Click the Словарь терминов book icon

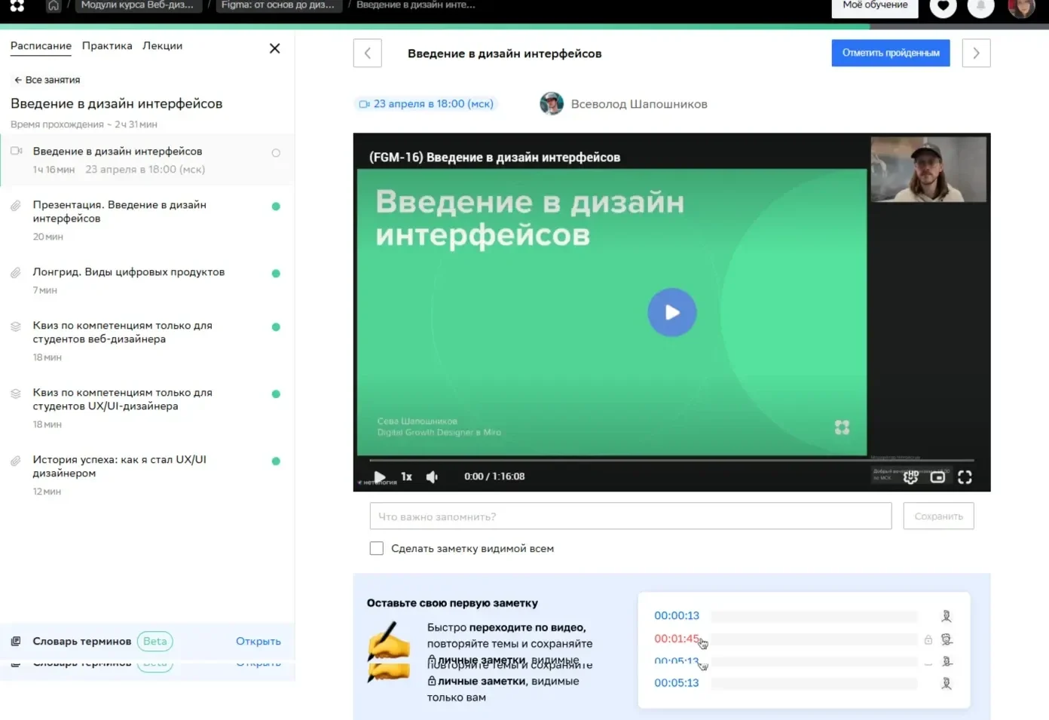click(x=16, y=642)
